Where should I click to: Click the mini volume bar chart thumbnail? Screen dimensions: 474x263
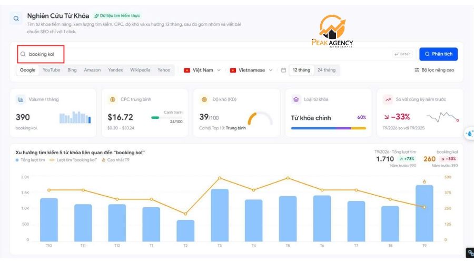pos(75,117)
